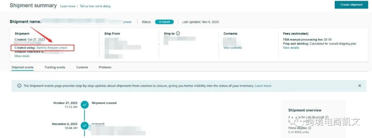Select the Created: Oct 27, 2023 text
372x138 pixels.
click(x=30, y=40)
